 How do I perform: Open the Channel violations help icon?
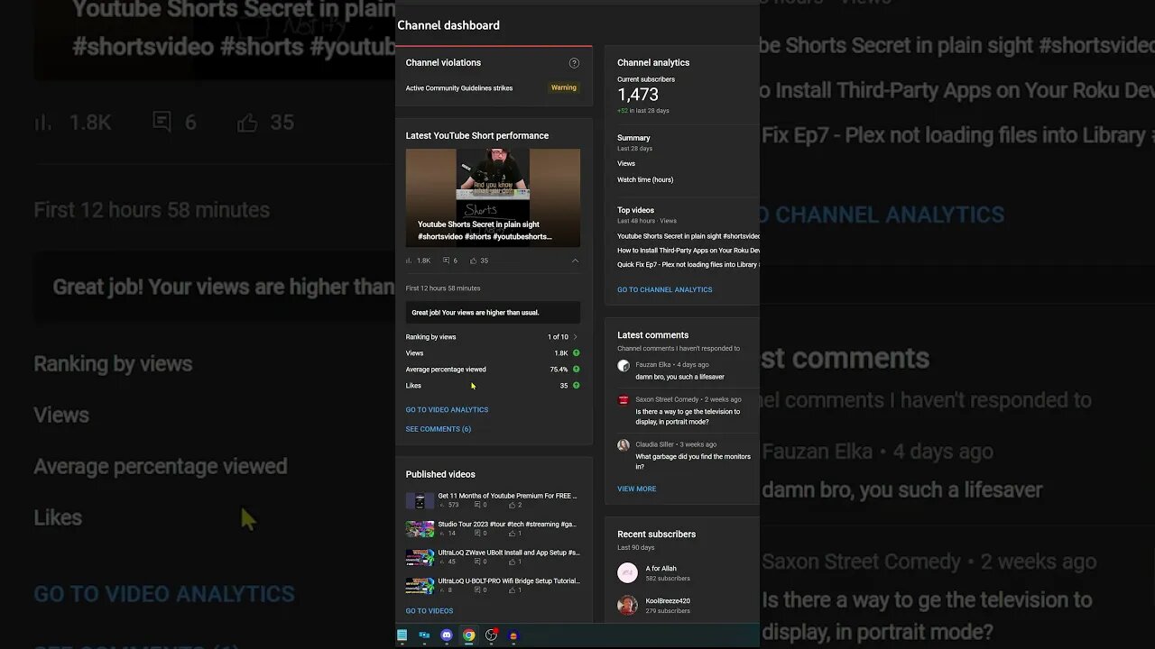click(574, 63)
